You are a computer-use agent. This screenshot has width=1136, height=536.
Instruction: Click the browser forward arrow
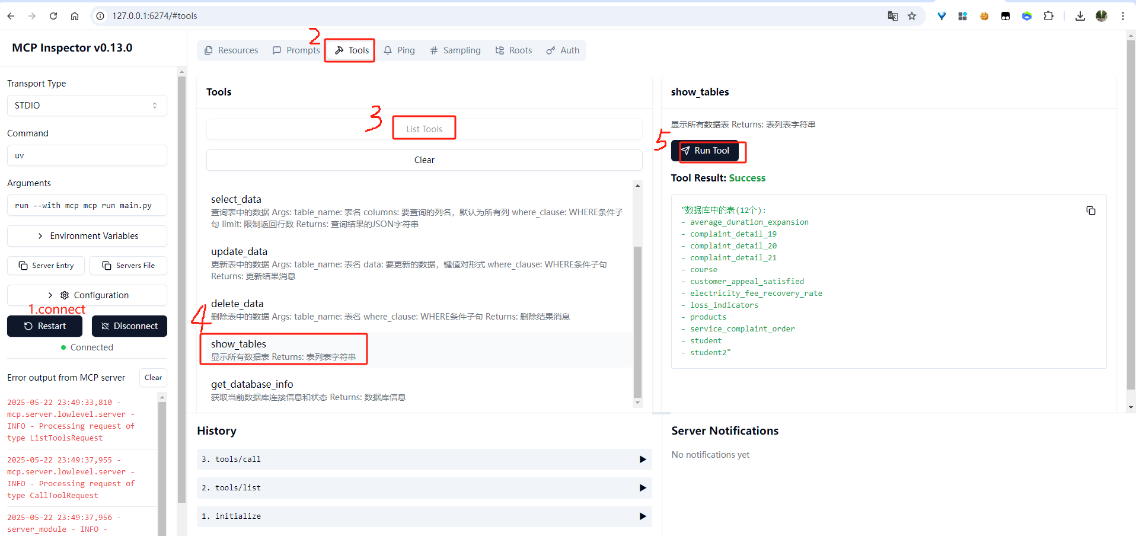pos(32,16)
